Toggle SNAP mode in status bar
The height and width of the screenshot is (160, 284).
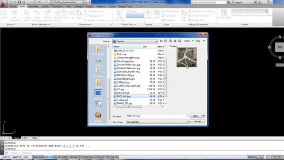click(35, 157)
